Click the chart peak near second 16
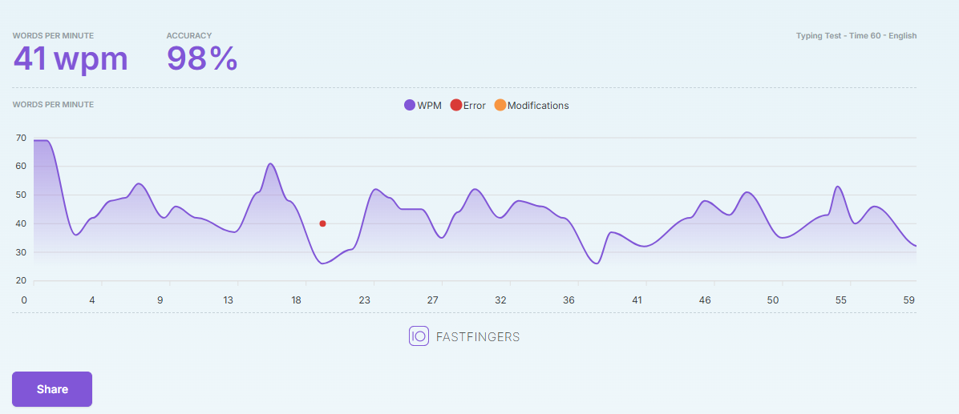 [269, 163]
